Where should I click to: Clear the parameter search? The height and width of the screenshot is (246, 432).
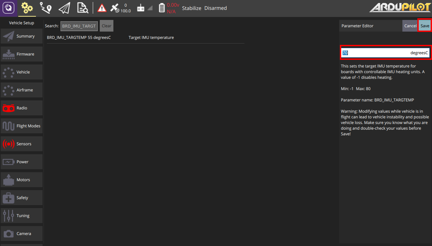[x=106, y=26]
